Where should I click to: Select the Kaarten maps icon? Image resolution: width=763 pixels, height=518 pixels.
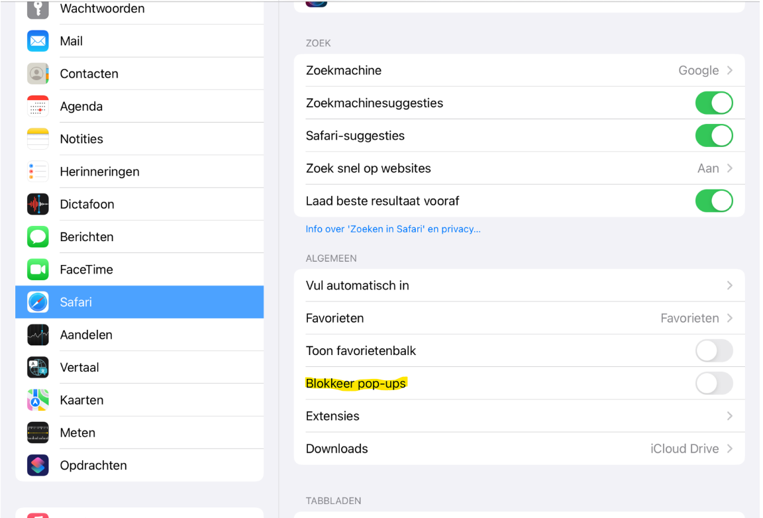click(x=38, y=399)
